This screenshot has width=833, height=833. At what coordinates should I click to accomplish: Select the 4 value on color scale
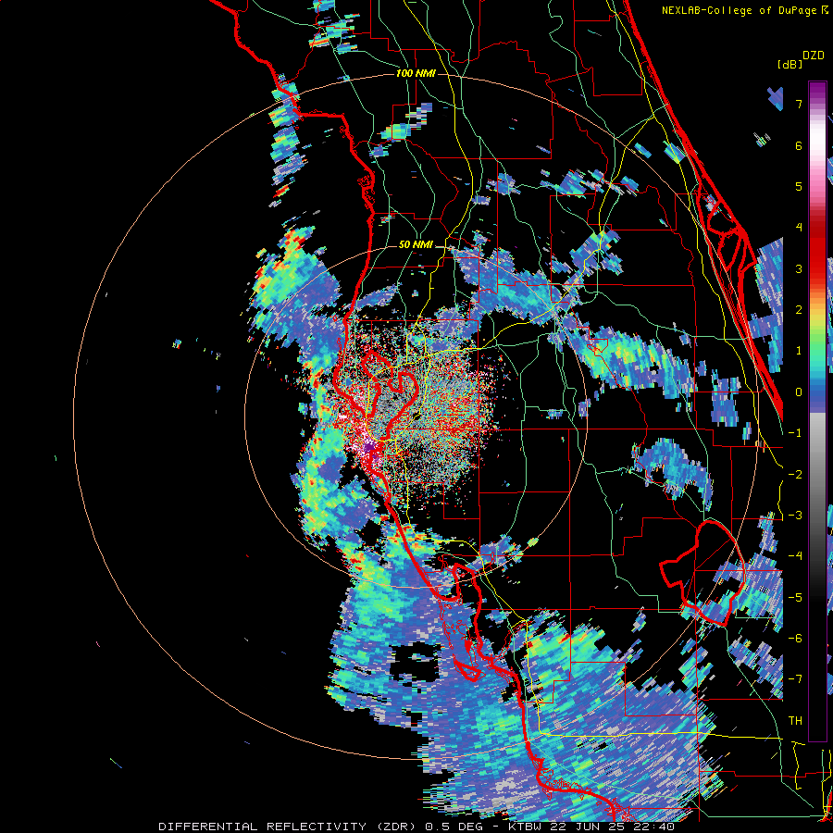[x=799, y=228]
